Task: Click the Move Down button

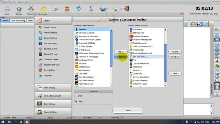Action: click(x=175, y=57)
